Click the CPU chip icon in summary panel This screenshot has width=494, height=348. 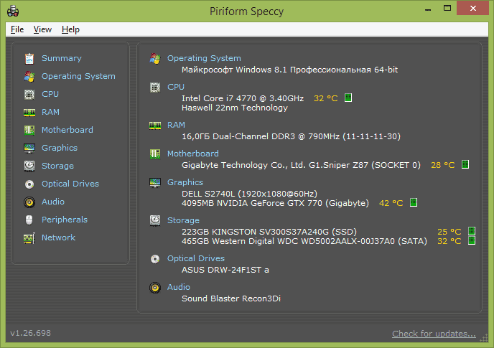click(155, 88)
